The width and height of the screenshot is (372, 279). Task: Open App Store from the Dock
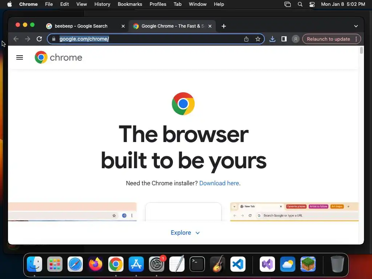coord(136,264)
